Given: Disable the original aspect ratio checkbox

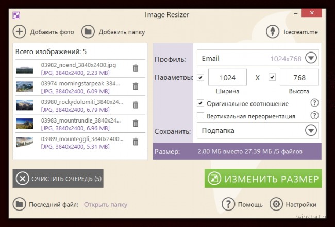Looking at the screenshot, I should pos(200,103).
